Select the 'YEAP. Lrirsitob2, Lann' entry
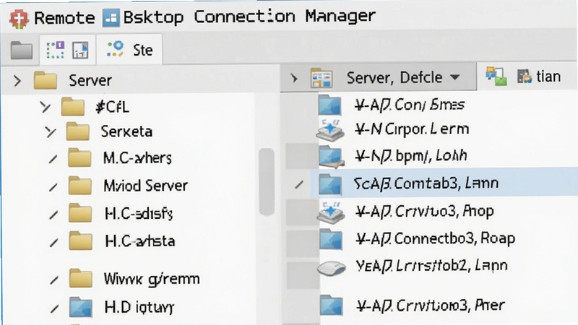Screen dimensions: 578x325 click(x=431, y=266)
